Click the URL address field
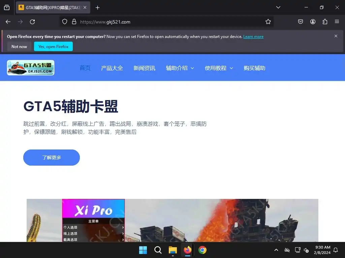The image size is (345, 258). click(x=167, y=22)
